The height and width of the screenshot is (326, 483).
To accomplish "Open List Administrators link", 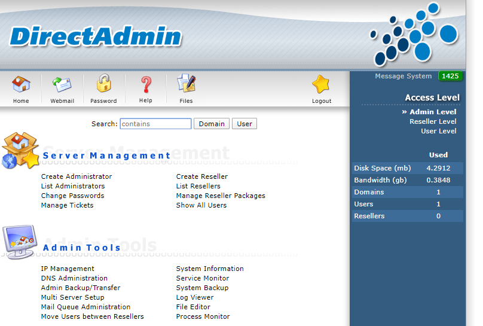I will (73, 186).
